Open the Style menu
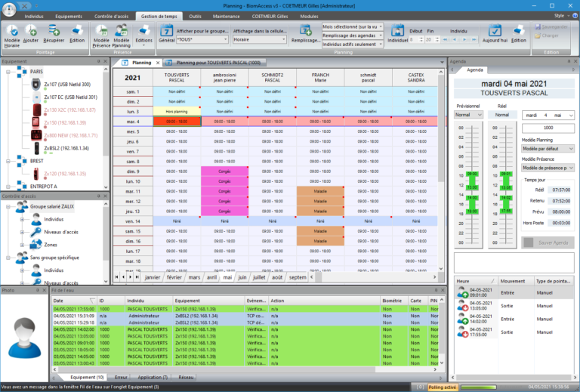Viewport: 580px width, 392px height. click(561, 16)
